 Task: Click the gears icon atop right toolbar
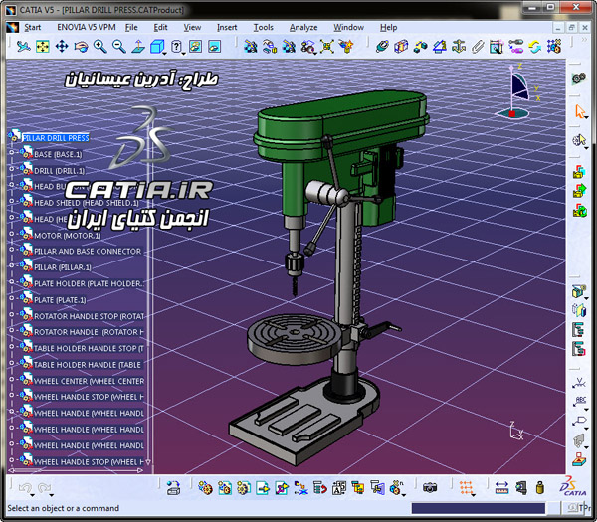click(579, 79)
